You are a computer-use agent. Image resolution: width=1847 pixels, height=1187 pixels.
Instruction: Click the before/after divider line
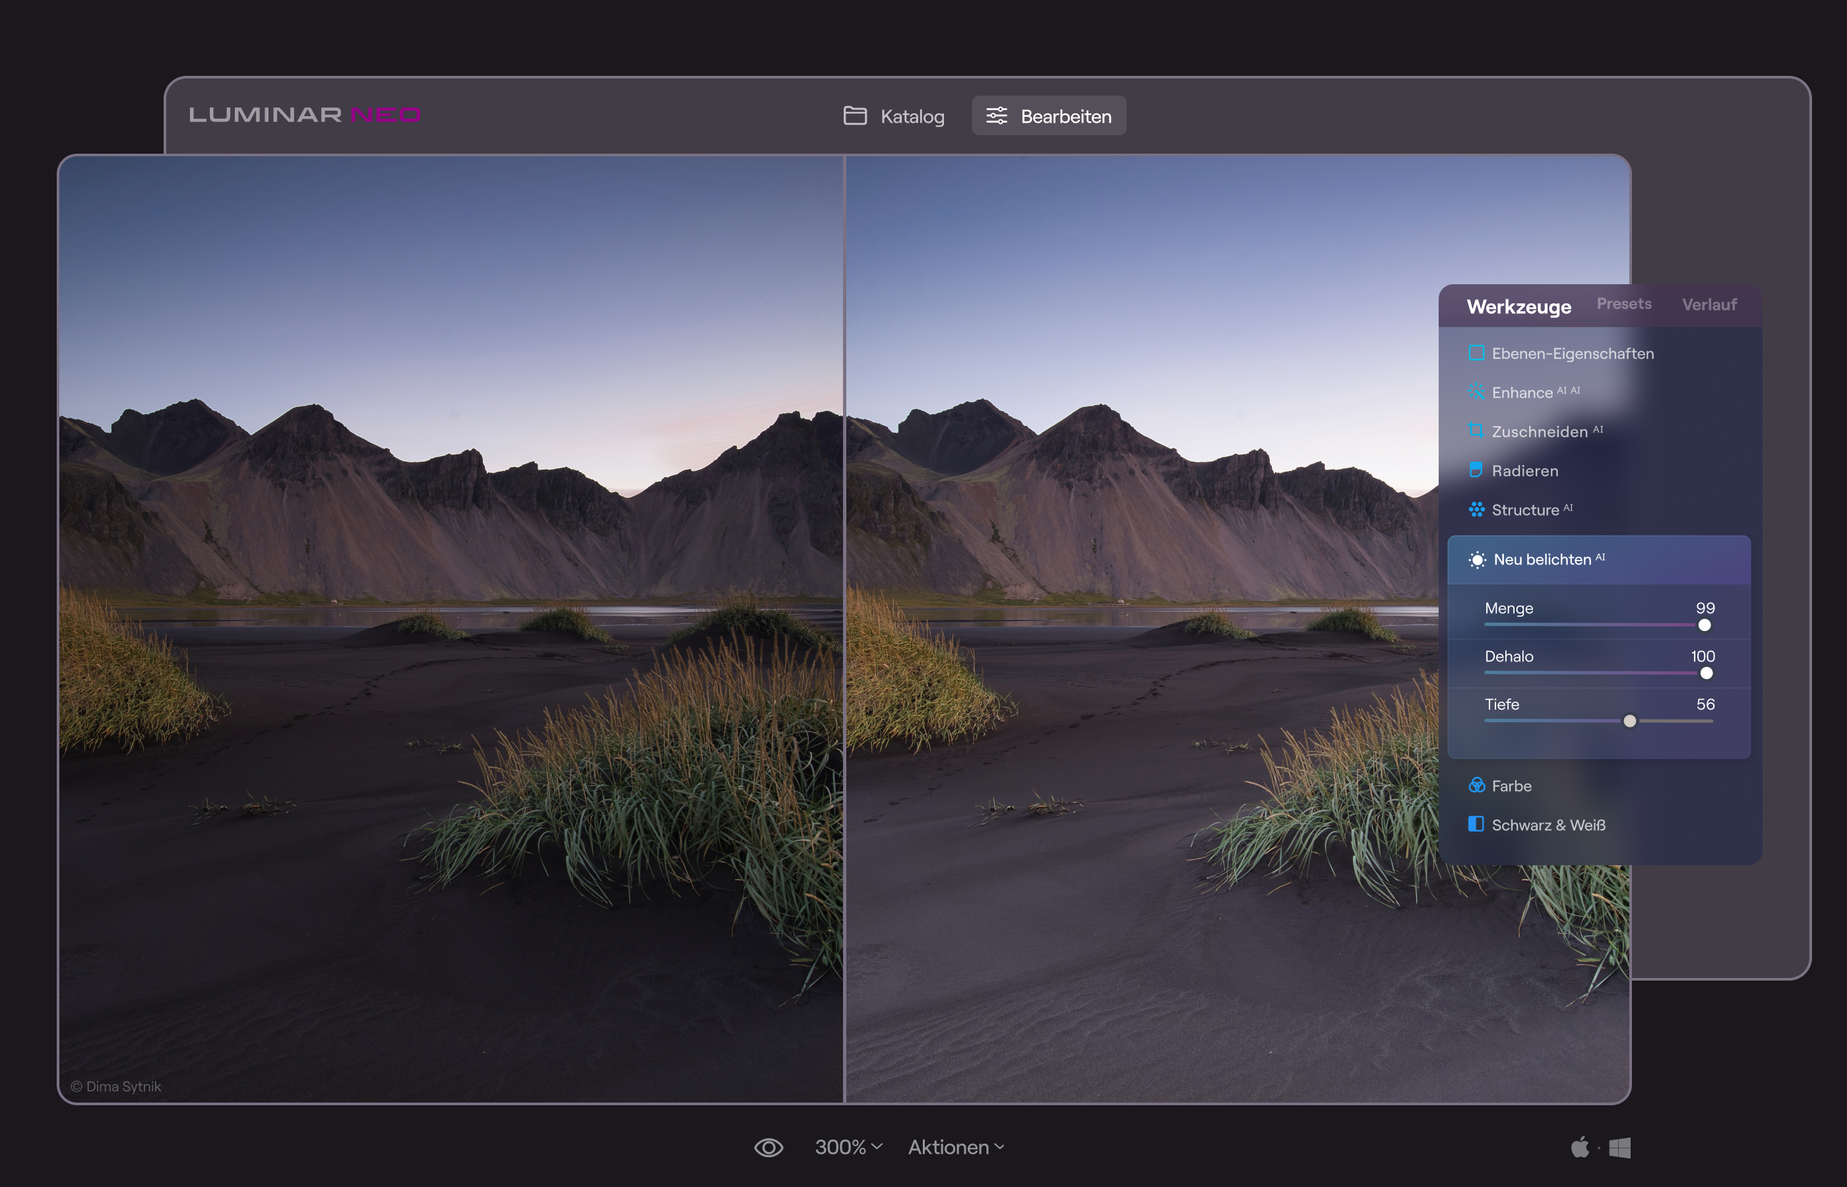[845, 628]
